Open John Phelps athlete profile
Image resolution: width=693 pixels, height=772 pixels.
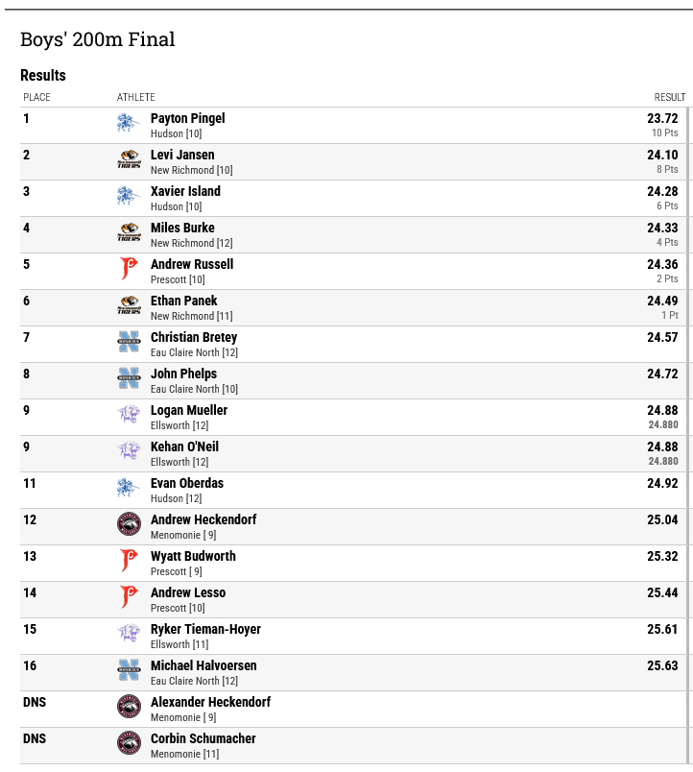pyautogui.click(x=183, y=374)
